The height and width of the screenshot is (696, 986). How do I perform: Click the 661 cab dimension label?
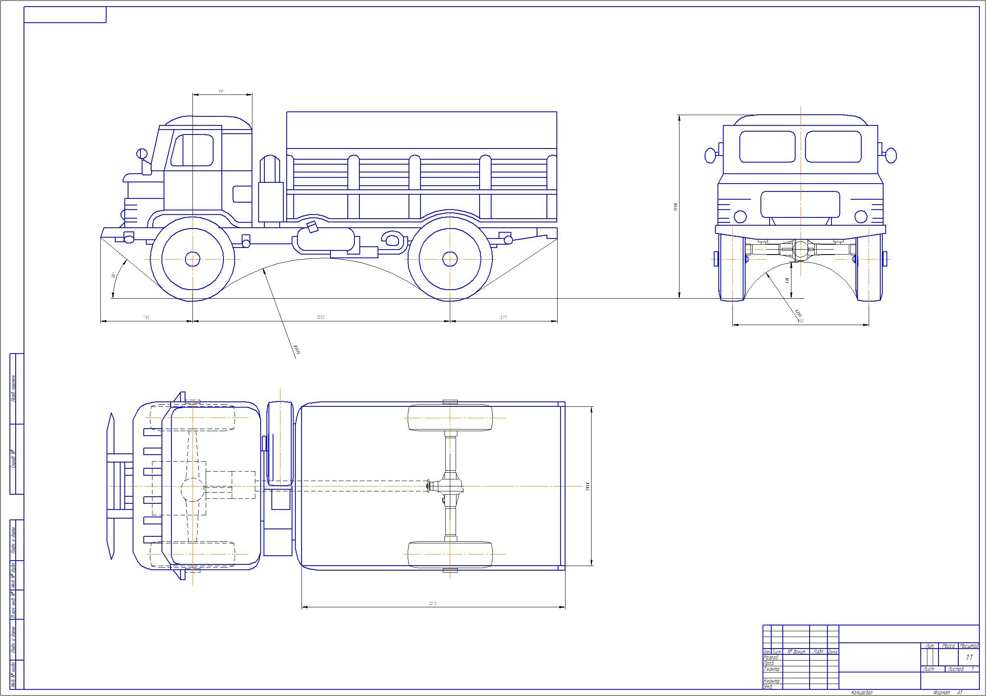point(222,91)
